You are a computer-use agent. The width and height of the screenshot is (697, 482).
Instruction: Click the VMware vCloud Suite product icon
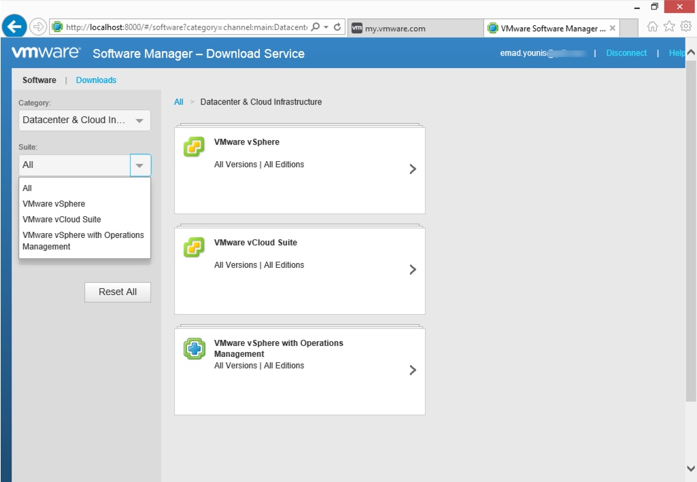tap(194, 247)
